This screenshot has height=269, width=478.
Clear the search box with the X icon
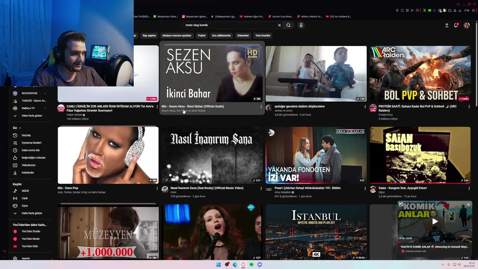point(279,25)
